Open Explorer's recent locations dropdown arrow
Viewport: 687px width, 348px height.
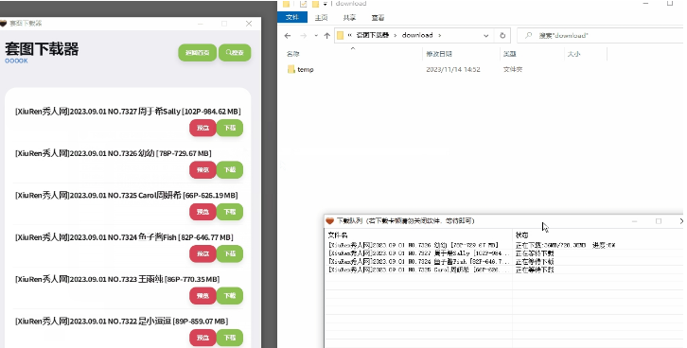(316, 35)
